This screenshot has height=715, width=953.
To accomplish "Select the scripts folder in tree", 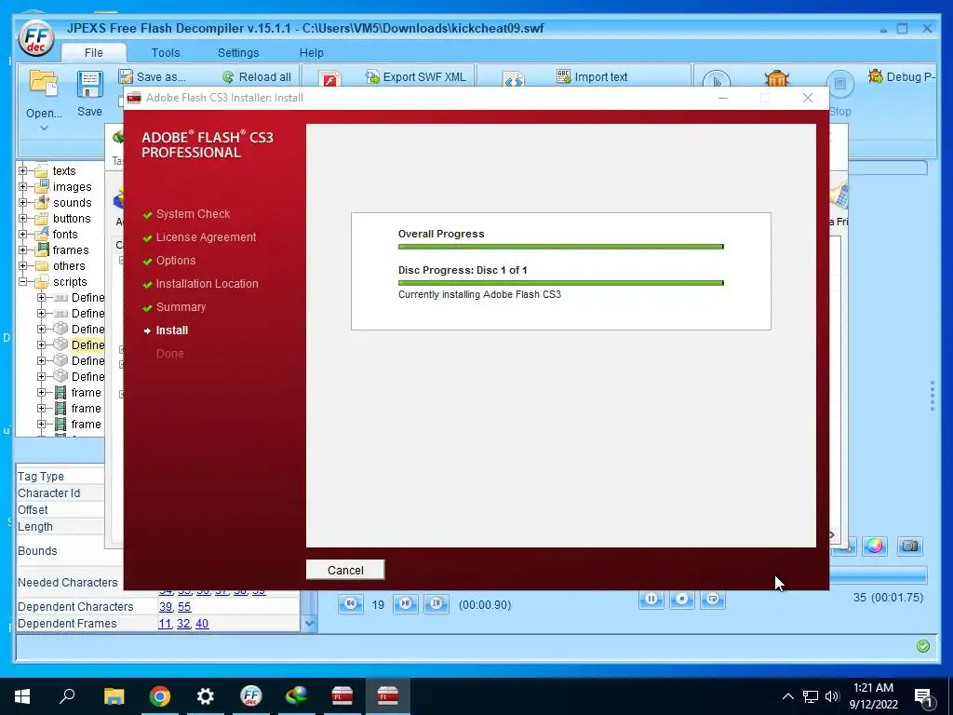I will (x=70, y=281).
